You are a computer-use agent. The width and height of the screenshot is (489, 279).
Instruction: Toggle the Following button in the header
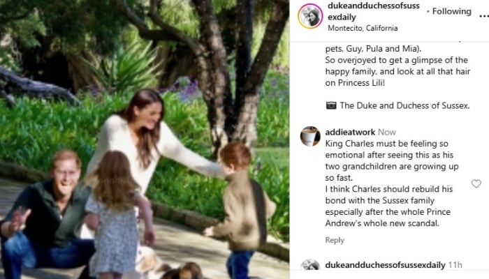451,12
